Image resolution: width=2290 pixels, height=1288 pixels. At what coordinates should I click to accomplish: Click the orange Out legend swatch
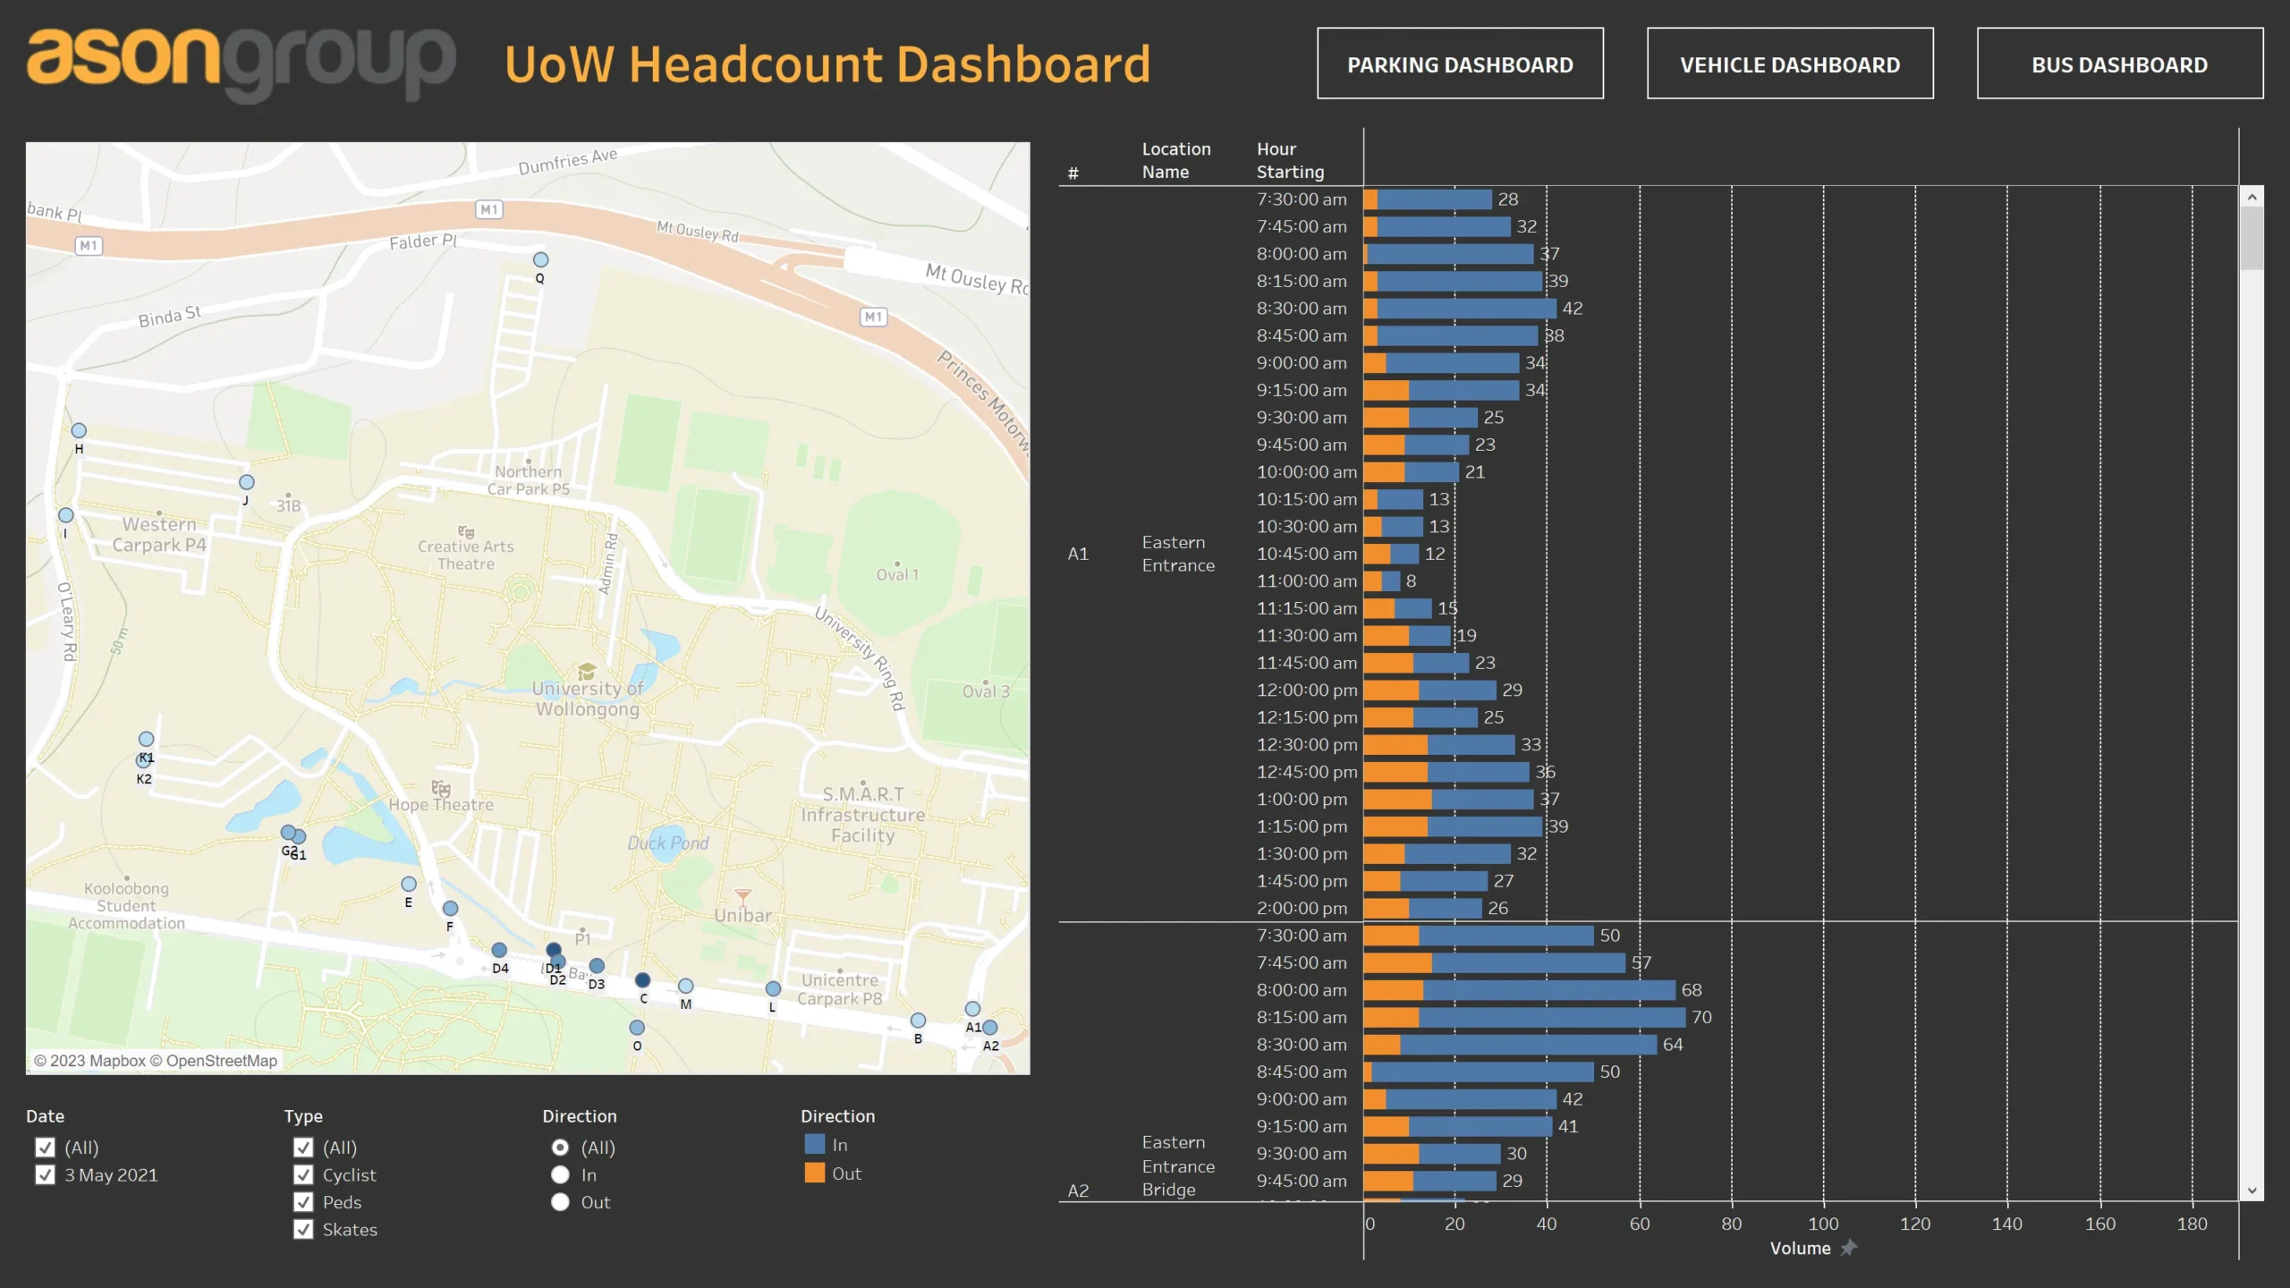[x=814, y=1173]
